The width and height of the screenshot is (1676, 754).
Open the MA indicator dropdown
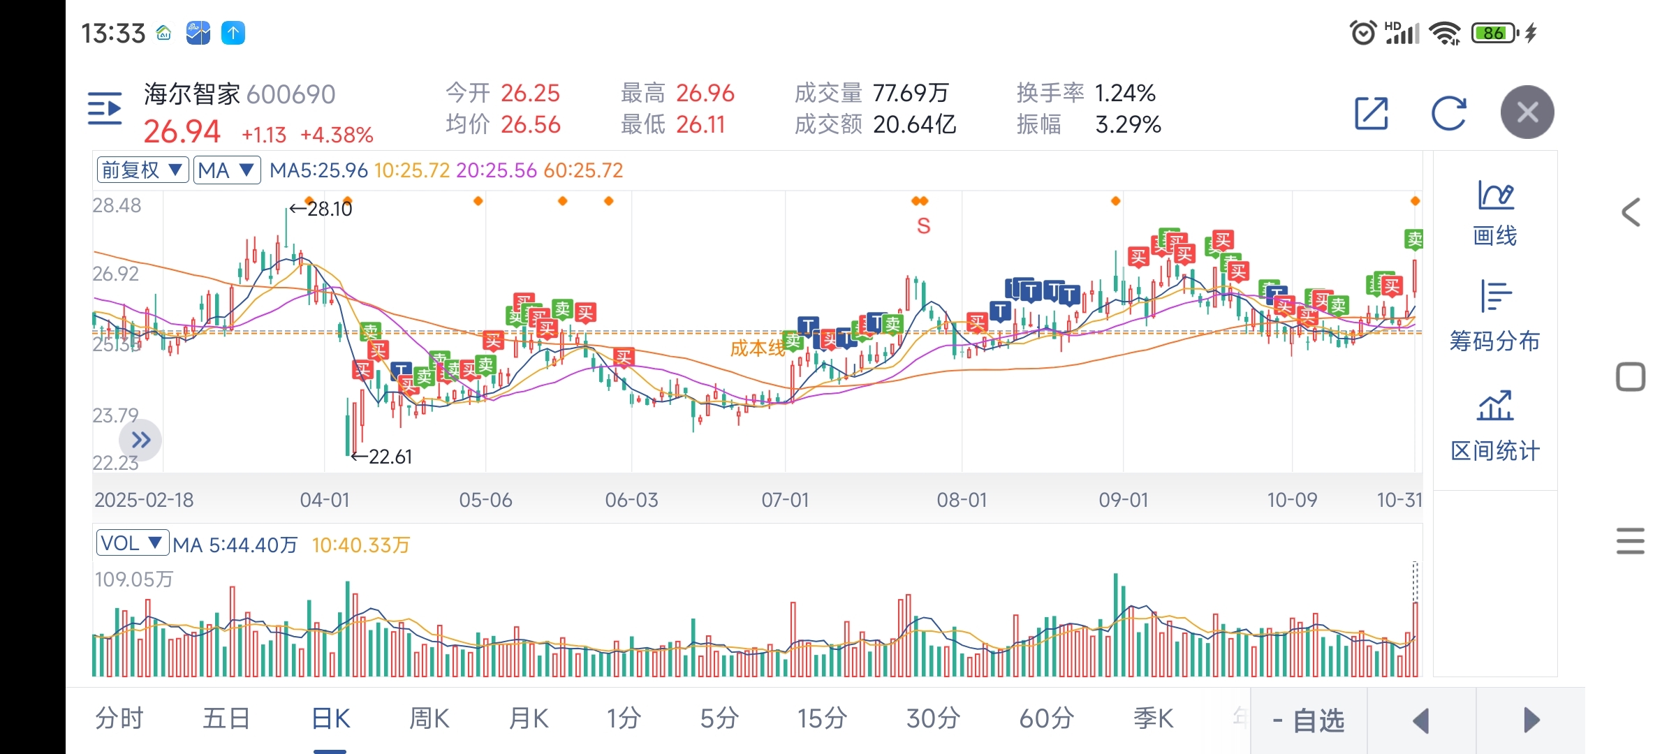226,170
